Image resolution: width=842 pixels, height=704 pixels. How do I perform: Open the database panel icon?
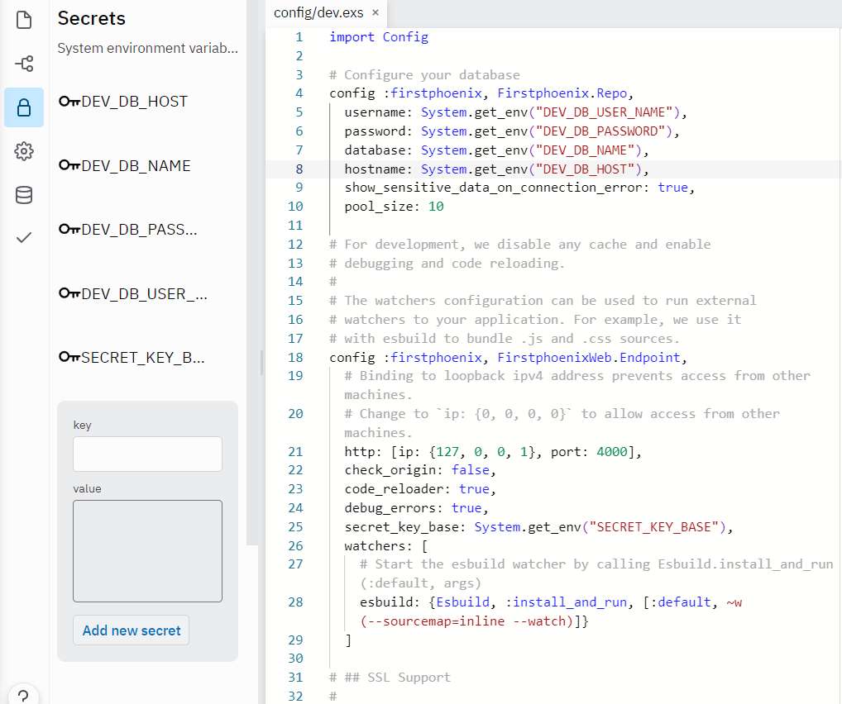coord(23,195)
